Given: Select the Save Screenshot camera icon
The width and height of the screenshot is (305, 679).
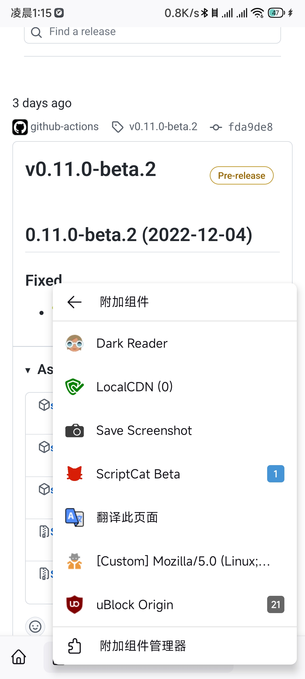Looking at the screenshot, I should (x=74, y=430).
